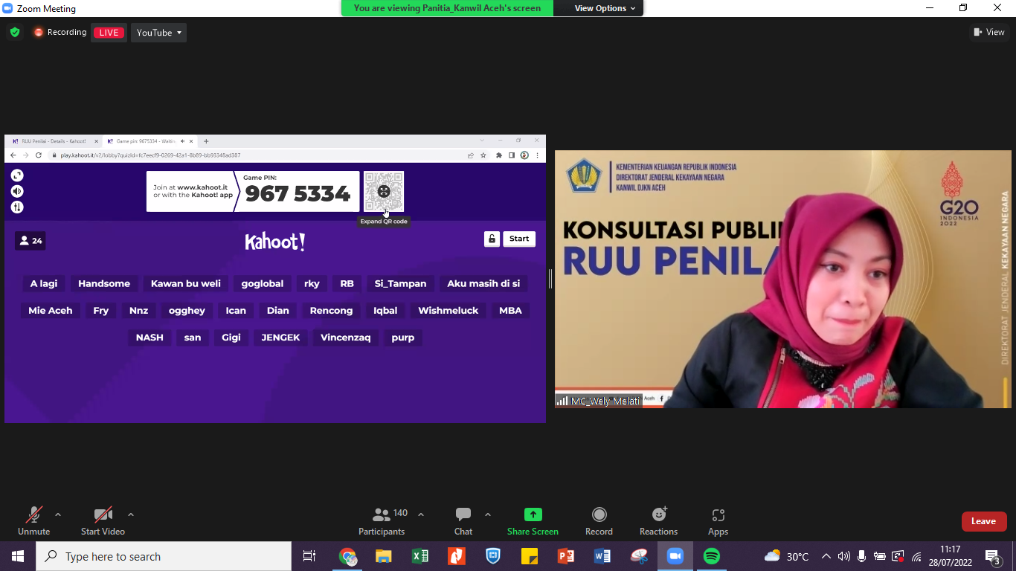
Task: Open Spotify from the taskbar
Action: (x=712, y=556)
